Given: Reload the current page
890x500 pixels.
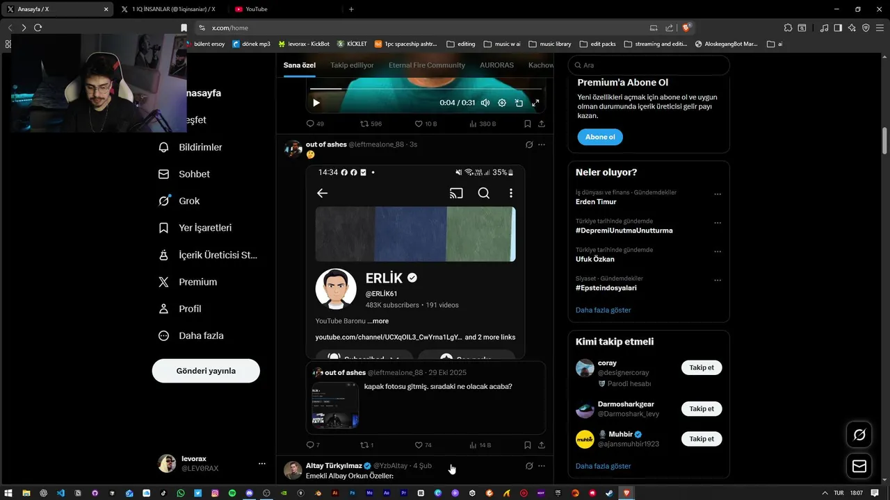Looking at the screenshot, I should click(x=38, y=28).
